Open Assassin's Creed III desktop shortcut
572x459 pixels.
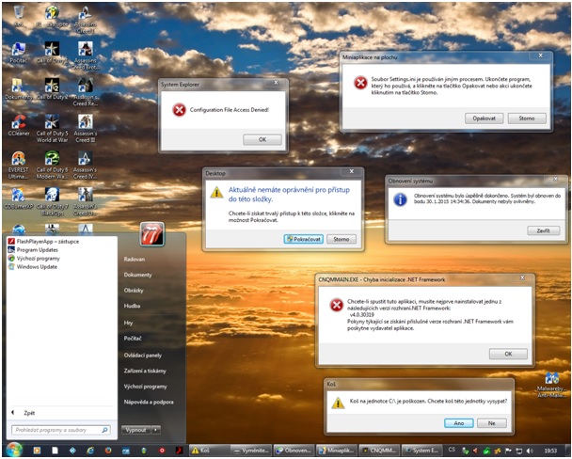86,123
